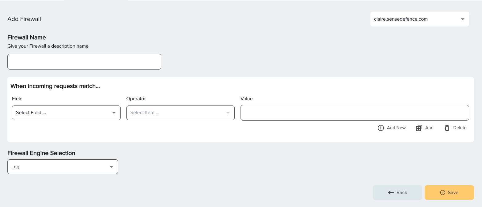Focus the Firewall Name text field
This screenshot has height=207, width=482.
coord(84,62)
